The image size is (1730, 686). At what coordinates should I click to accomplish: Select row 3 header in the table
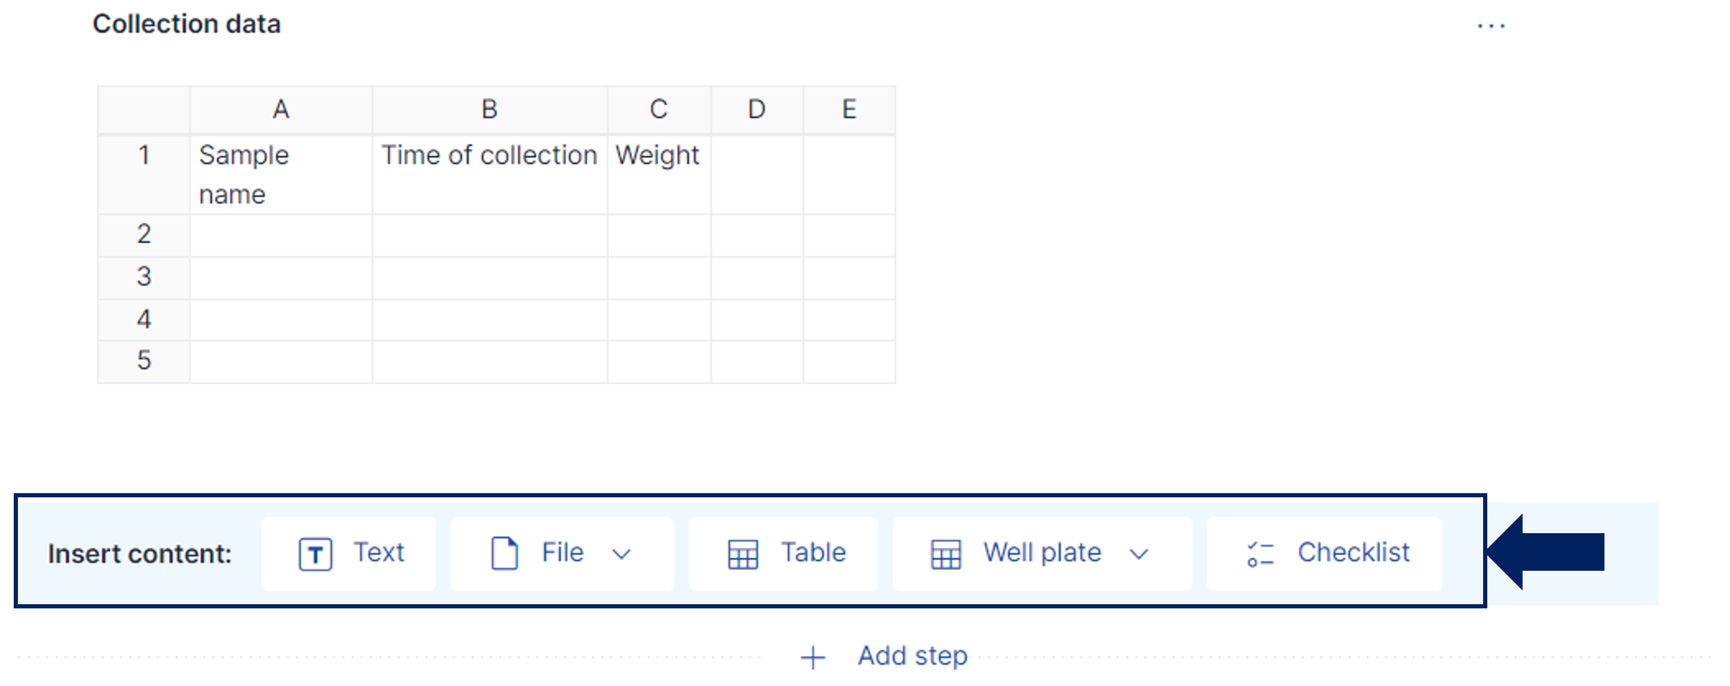(143, 277)
